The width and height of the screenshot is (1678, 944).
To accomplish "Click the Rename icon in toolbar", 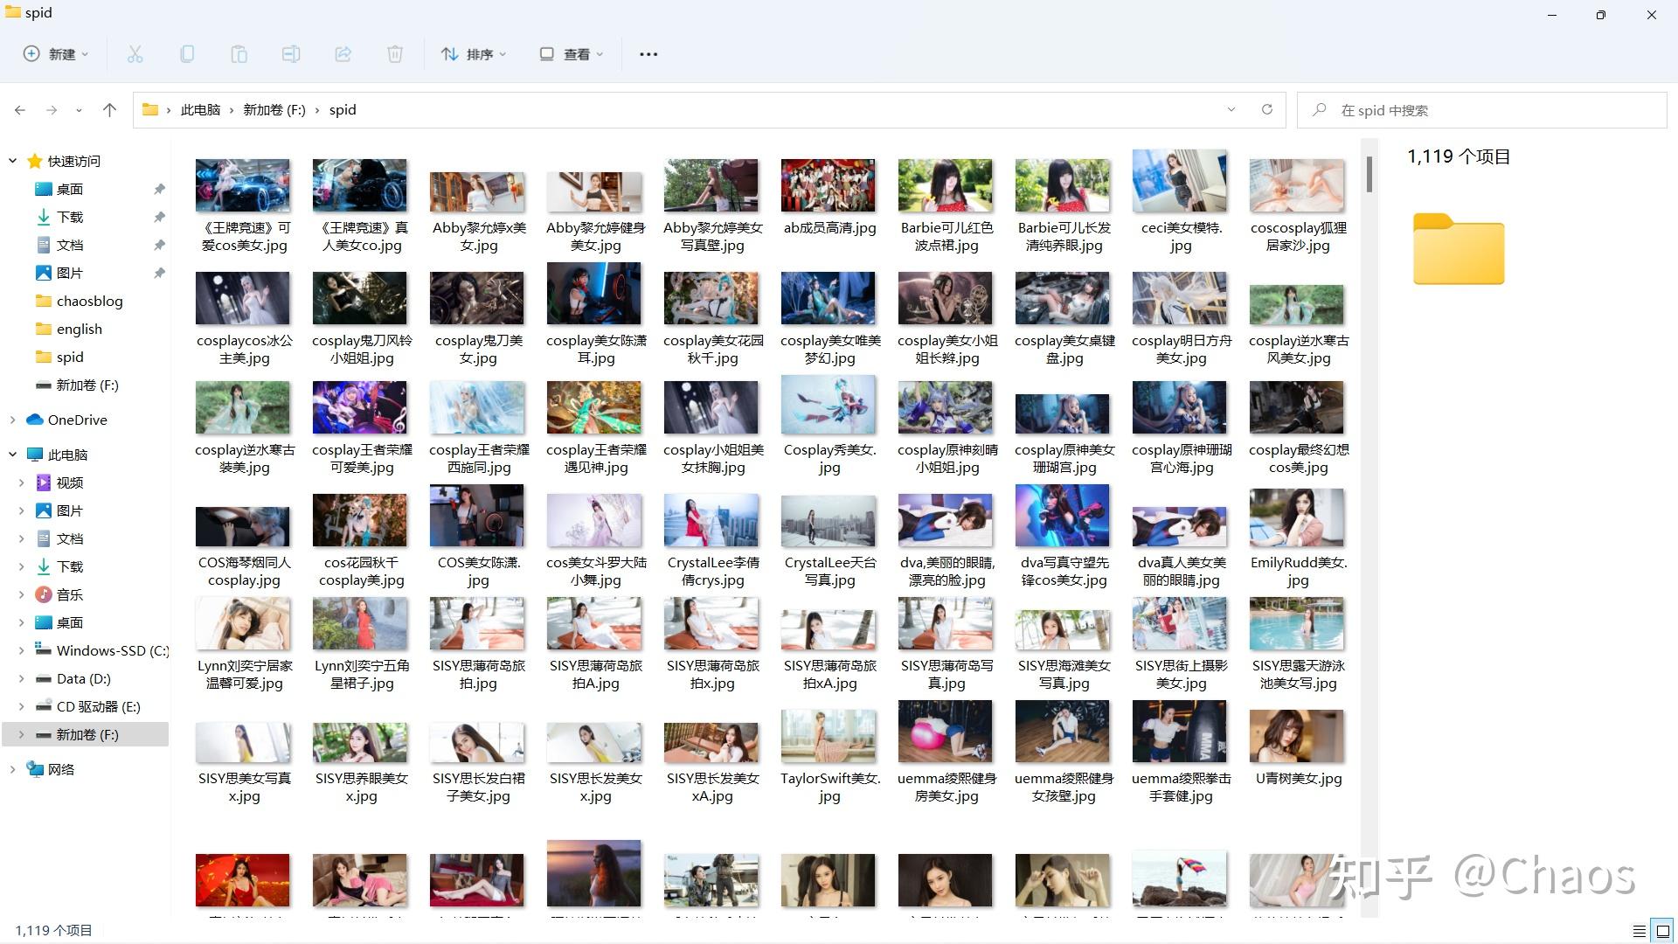I will [291, 54].
